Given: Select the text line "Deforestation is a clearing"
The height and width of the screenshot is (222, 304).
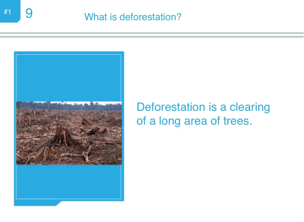Looking at the screenshot, I should [203, 107].
